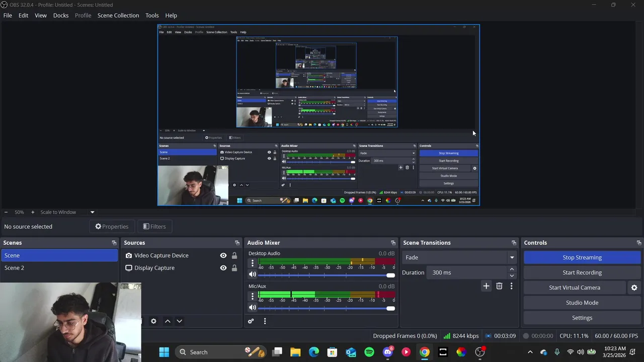Remove transition using the trash icon
This screenshot has width=644, height=362.
click(x=499, y=286)
